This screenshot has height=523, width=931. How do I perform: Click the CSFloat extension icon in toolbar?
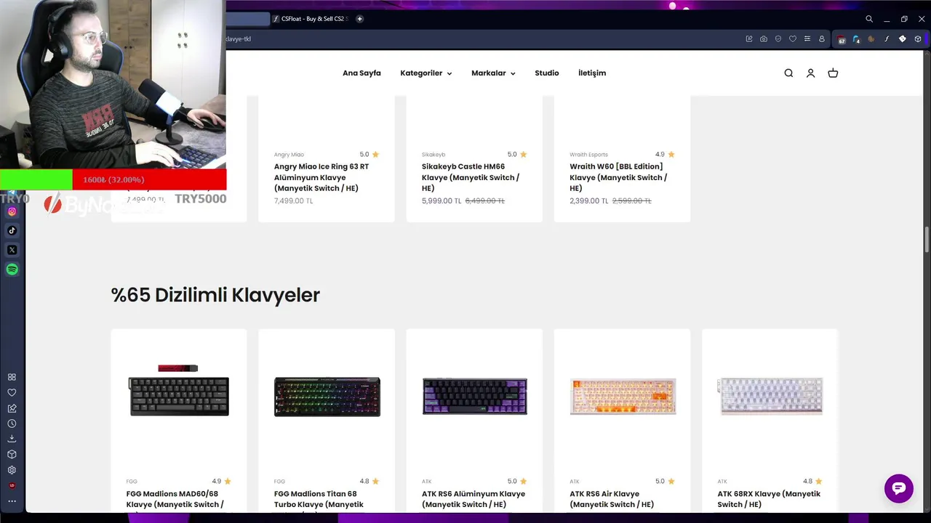pyautogui.click(x=887, y=38)
